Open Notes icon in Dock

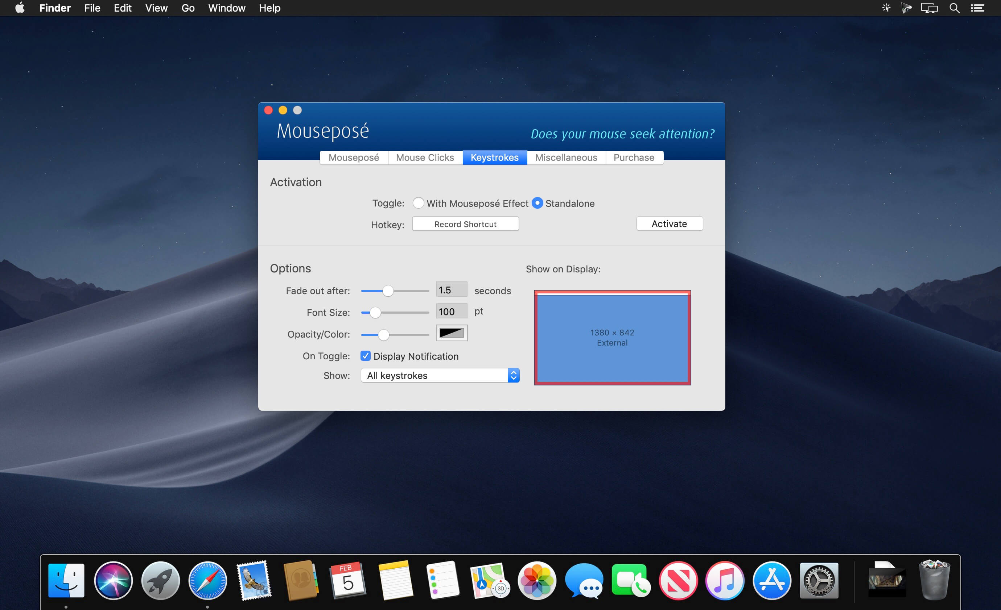[x=395, y=580]
